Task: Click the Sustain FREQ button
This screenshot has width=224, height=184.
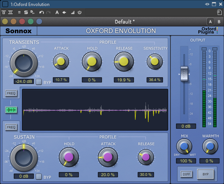Action: 11,127
